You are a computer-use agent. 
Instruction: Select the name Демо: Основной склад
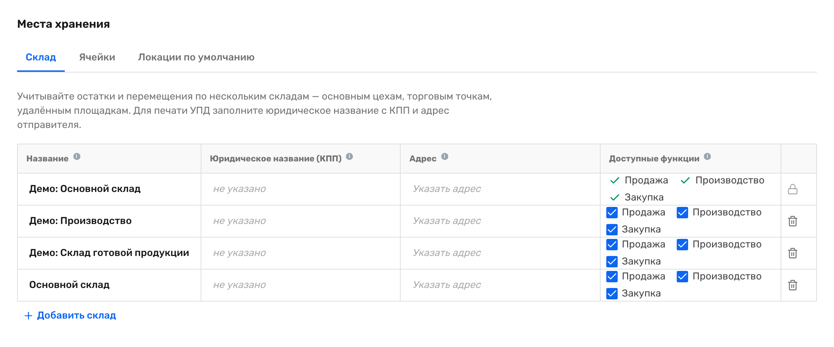click(x=85, y=189)
